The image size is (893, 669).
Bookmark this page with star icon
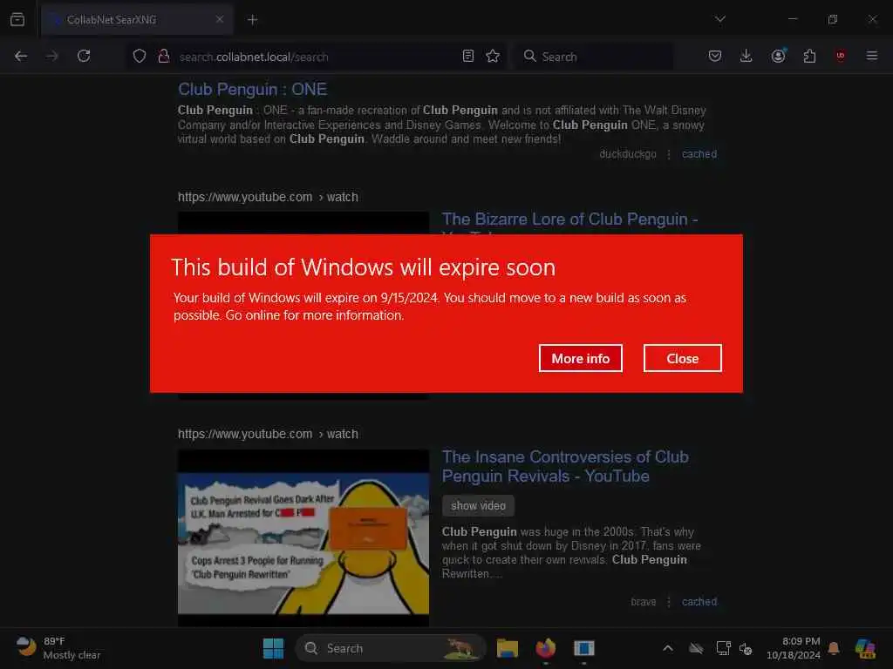pyautogui.click(x=493, y=56)
